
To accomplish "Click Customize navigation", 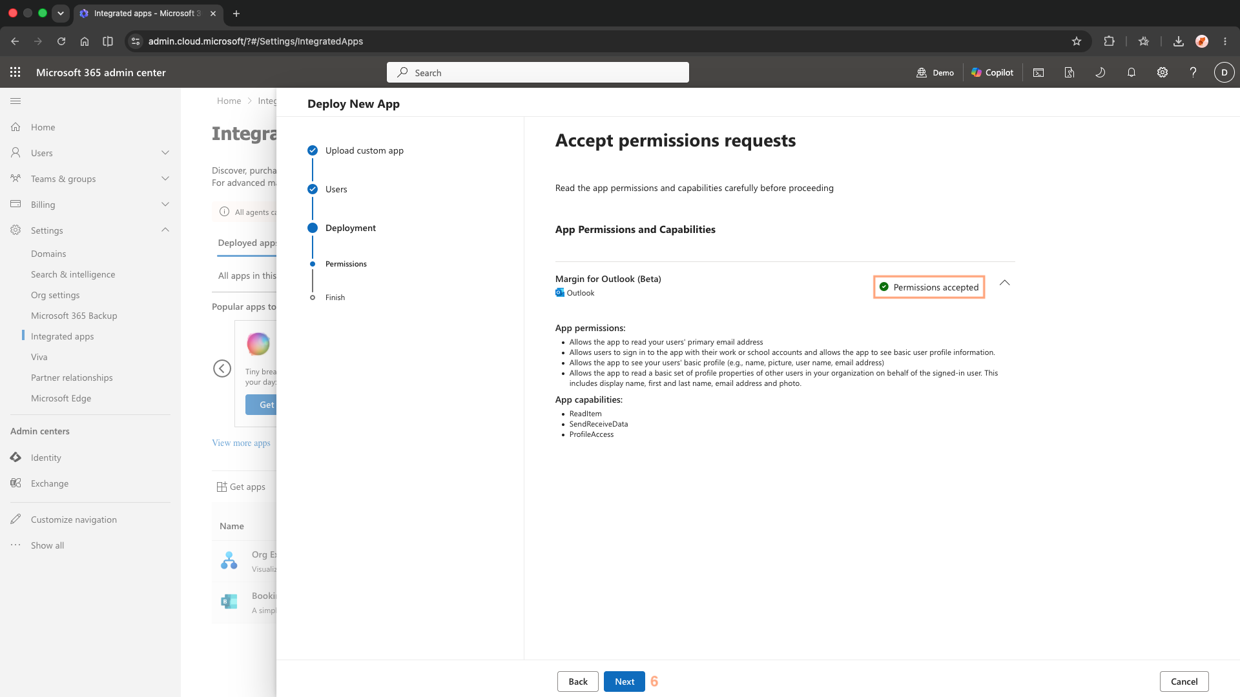I will [x=74, y=520].
